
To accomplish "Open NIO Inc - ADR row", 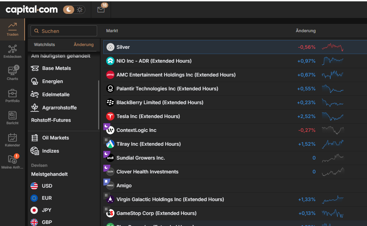I will [235, 61].
